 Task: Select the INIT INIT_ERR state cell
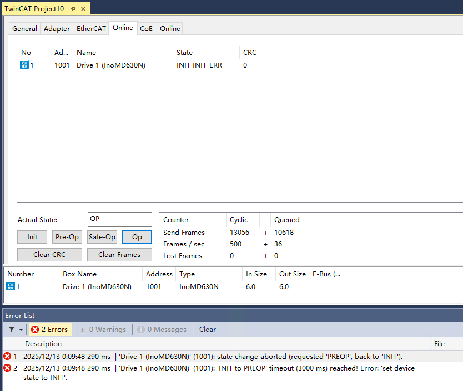tap(199, 65)
